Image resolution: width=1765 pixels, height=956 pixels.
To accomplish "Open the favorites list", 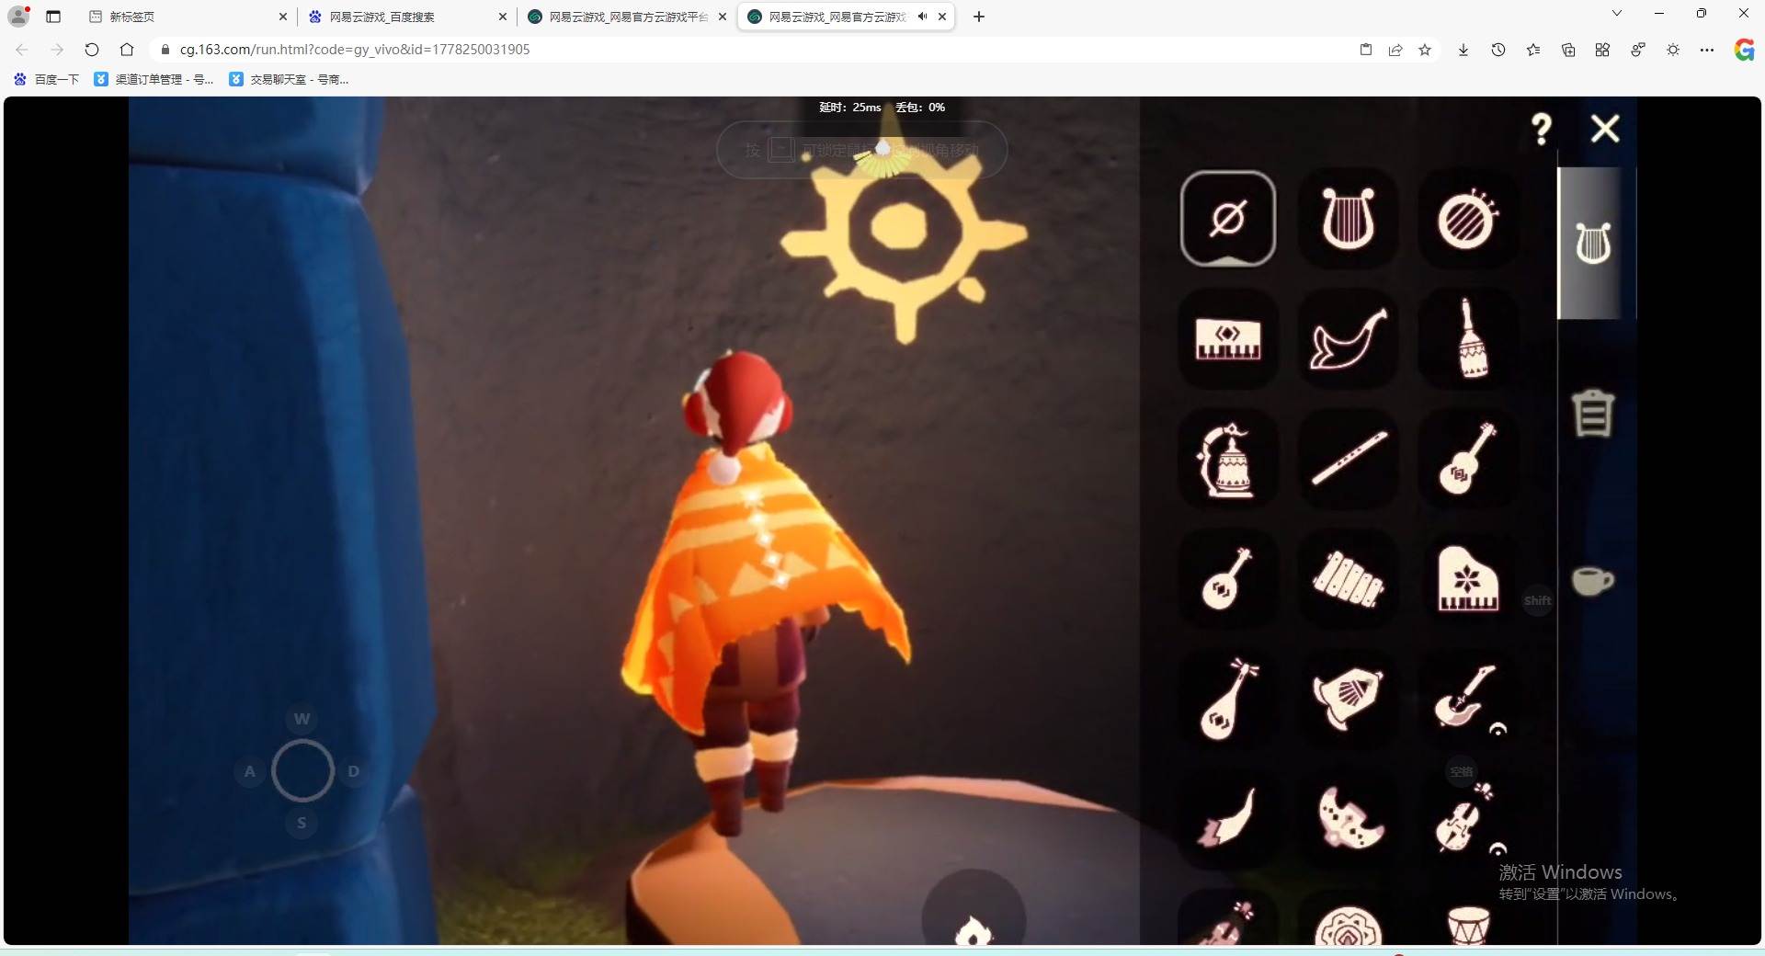I will (x=1533, y=50).
